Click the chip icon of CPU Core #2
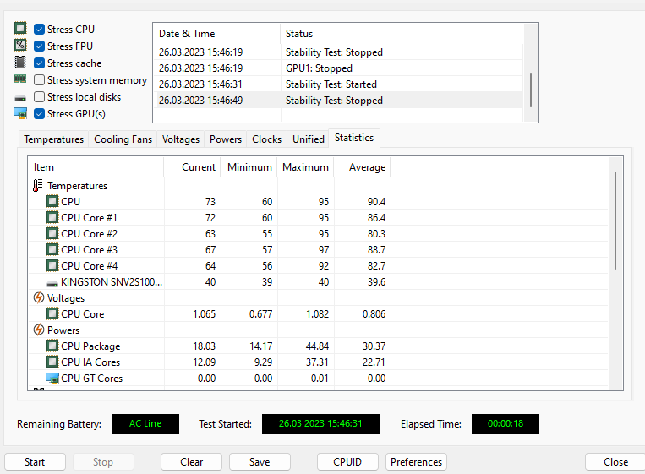The image size is (645, 474). point(52,233)
